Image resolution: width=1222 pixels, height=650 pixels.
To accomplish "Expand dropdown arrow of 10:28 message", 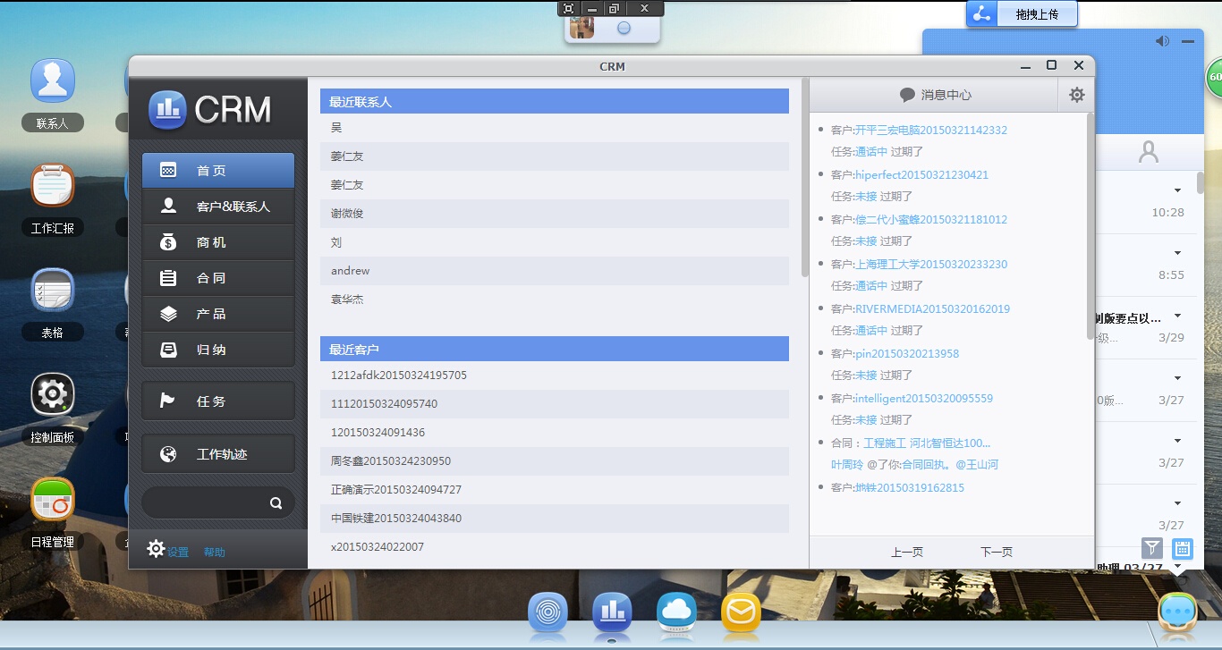I will (1177, 190).
